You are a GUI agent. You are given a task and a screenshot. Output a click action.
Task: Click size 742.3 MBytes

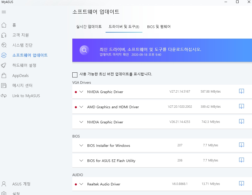[211, 122]
